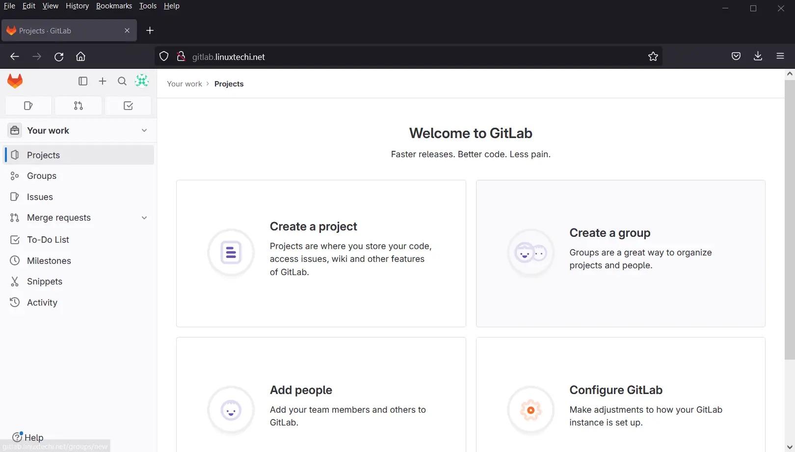Collapse the Your work section
Viewport: 795px width, 452px height.
tap(144, 130)
